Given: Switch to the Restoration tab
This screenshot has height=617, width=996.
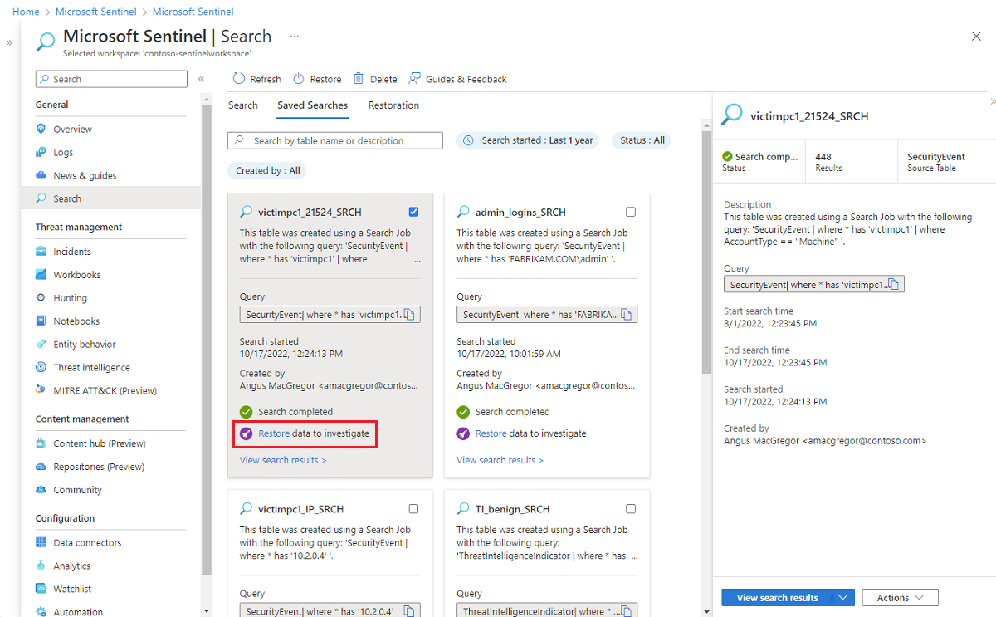Looking at the screenshot, I should pos(393,105).
